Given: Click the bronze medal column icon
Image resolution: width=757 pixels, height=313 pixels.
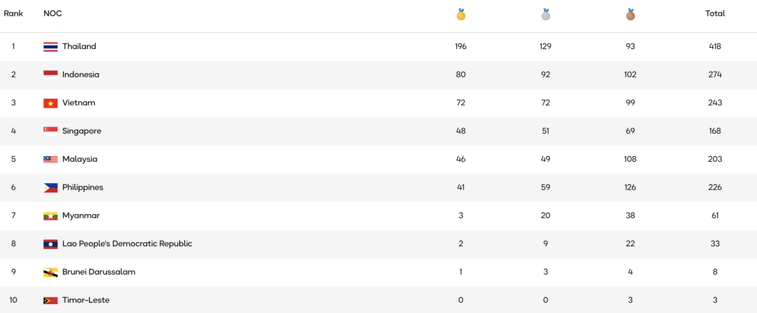Looking at the screenshot, I should tap(630, 14).
